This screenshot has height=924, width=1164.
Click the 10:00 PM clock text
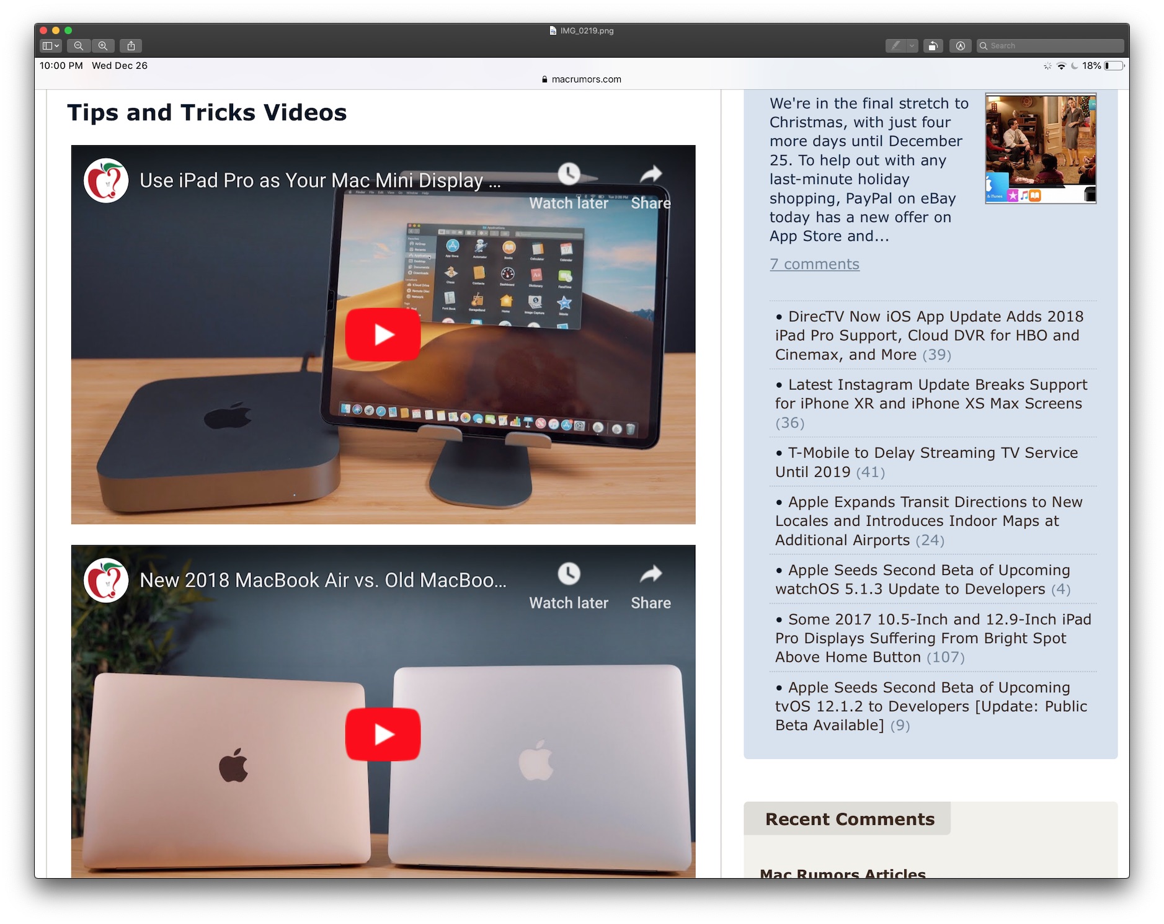click(61, 66)
